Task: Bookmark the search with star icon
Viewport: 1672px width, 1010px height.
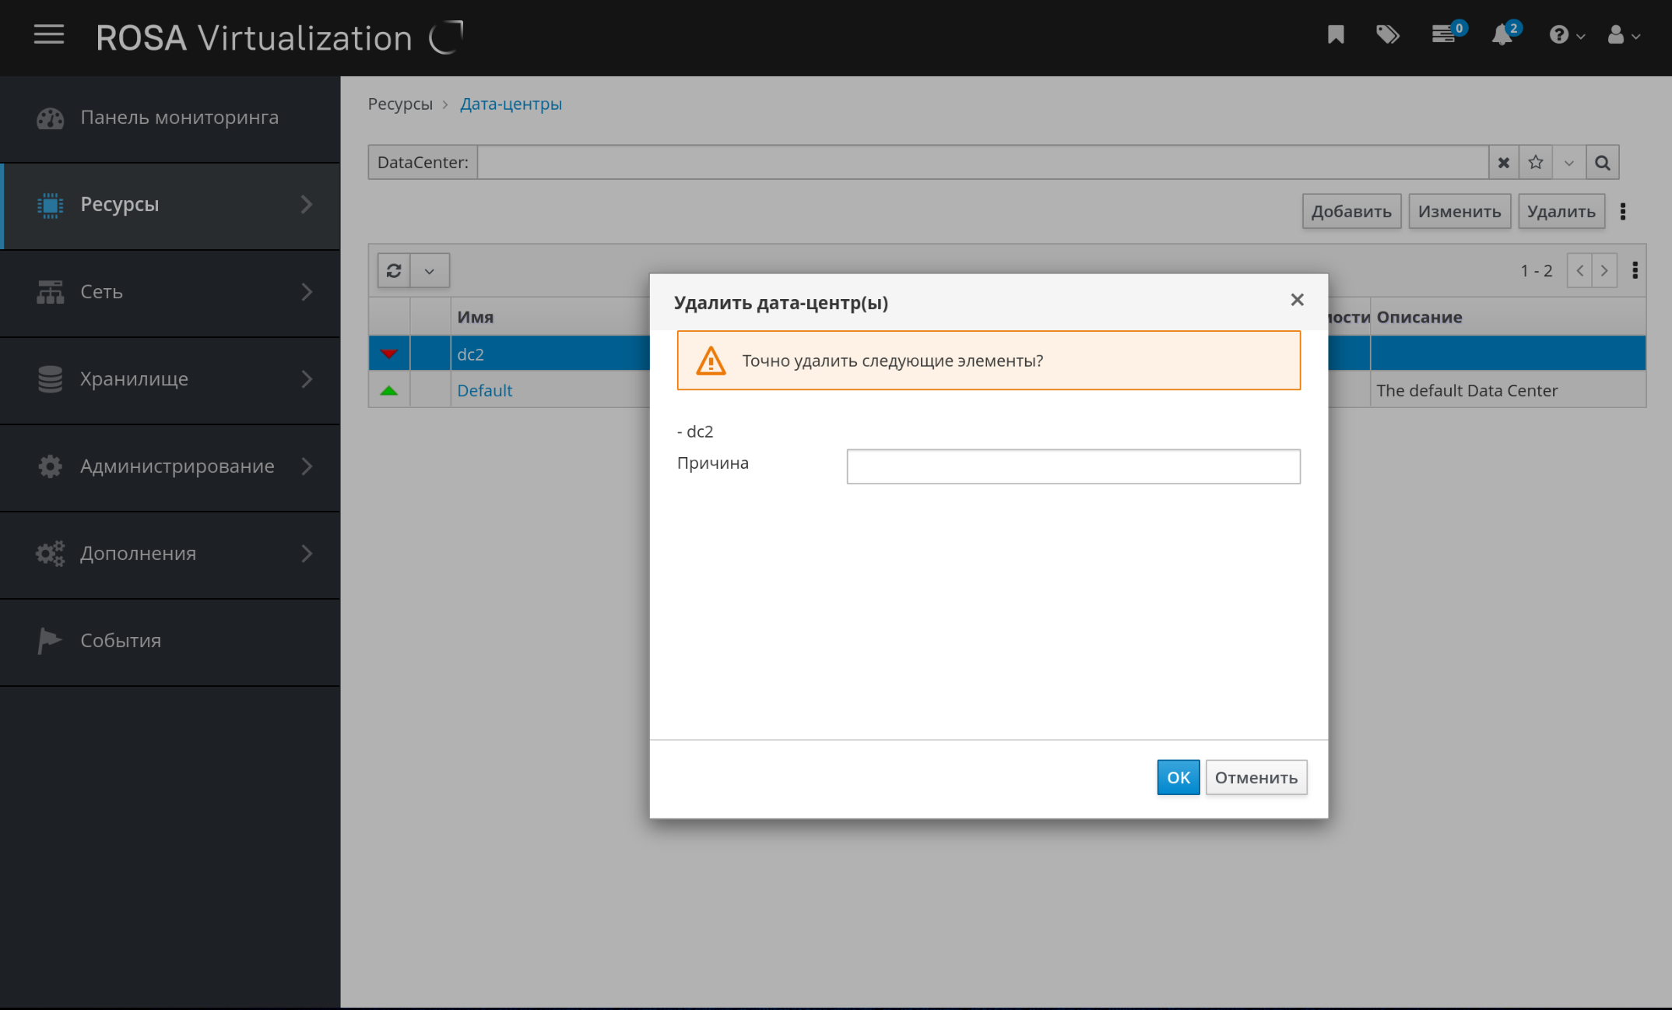Action: (x=1536, y=163)
